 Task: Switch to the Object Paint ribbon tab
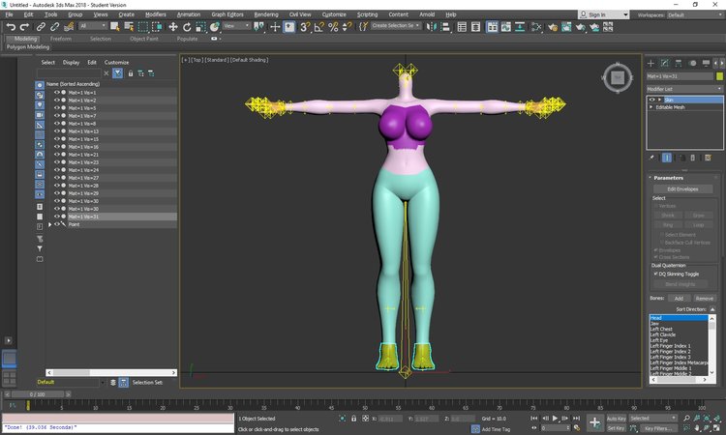point(144,39)
